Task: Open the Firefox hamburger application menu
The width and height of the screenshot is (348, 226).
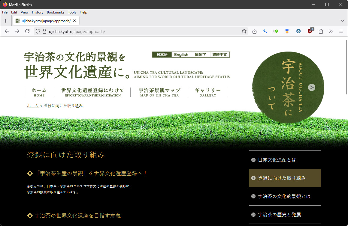Action: 341,31
